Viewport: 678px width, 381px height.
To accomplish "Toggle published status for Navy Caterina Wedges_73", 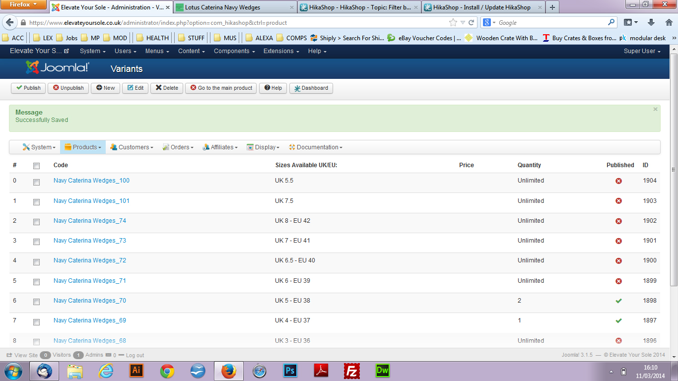I will [x=618, y=241].
